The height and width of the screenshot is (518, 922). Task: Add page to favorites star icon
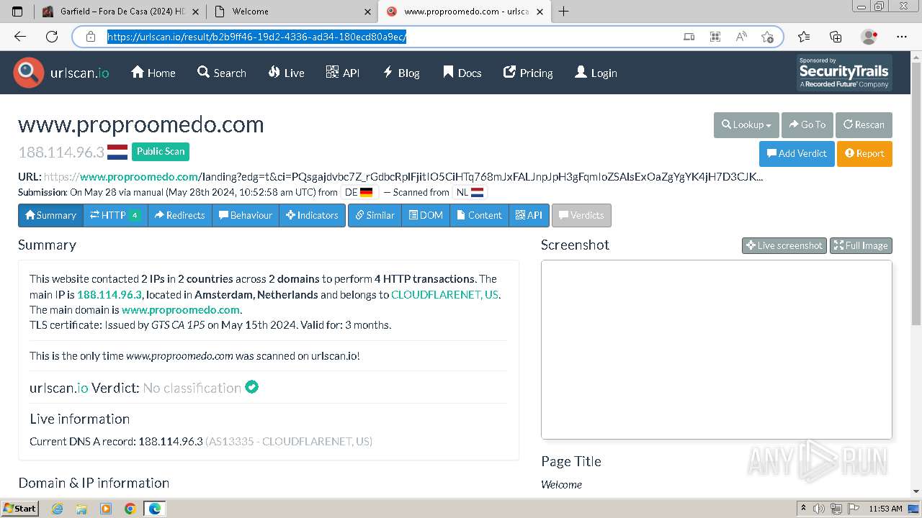click(x=767, y=37)
